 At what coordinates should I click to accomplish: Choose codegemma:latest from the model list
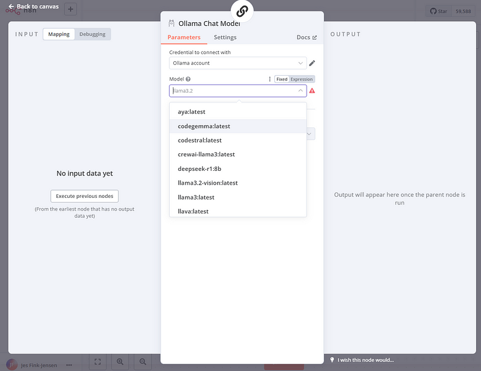[x=237, y=126]
